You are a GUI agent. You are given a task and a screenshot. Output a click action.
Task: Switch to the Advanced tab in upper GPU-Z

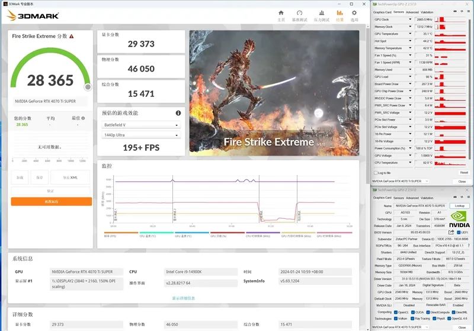coord(412,12)
